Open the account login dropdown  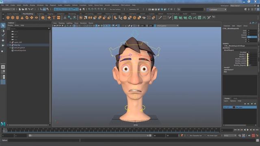tap(217, 9)
